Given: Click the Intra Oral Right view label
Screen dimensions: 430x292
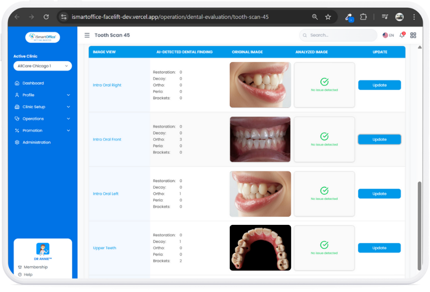Looking at the screenshot, I should (107, 85).
